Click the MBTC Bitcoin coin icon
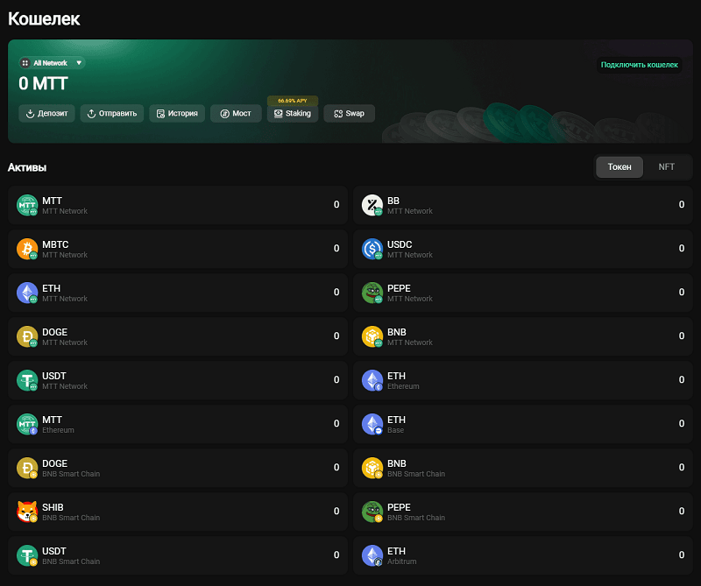Viewport: 701px width, 586px height. (x=28, y=249)
